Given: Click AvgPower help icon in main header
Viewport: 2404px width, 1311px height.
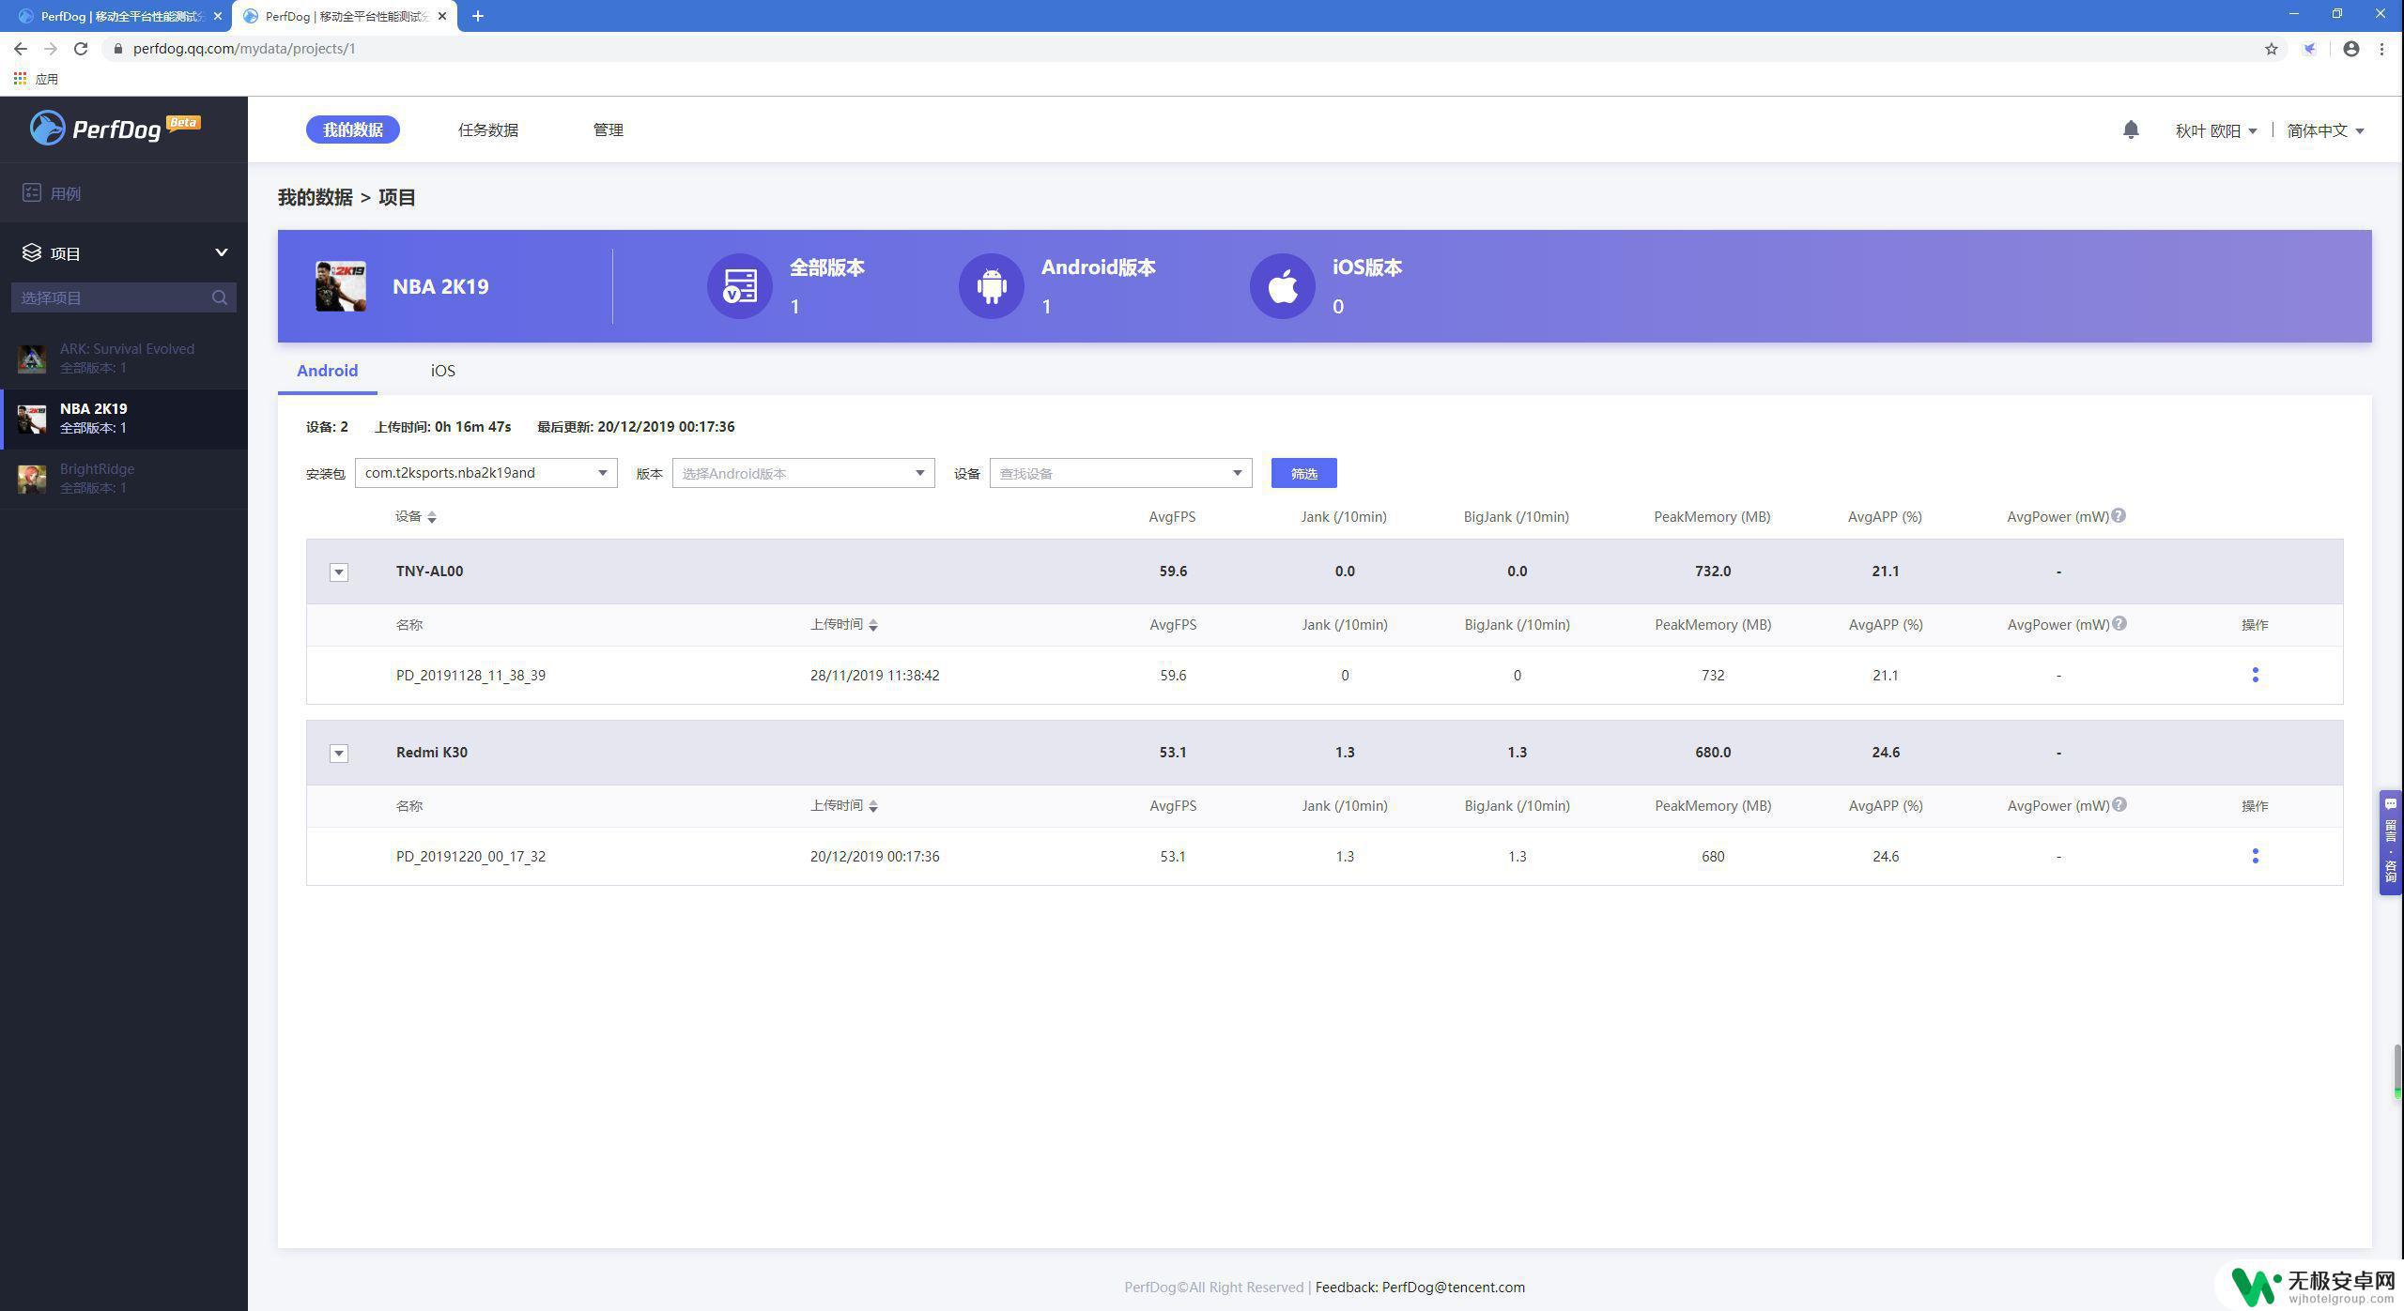Looking at the screenshot, I should (2119, 515).
